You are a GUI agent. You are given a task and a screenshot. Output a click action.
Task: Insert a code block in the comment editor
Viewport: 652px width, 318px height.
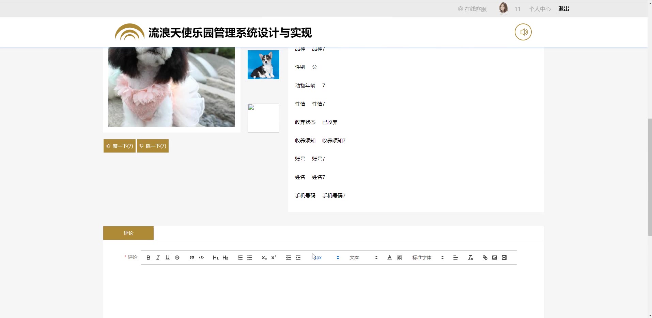click(x=201, y=258)
